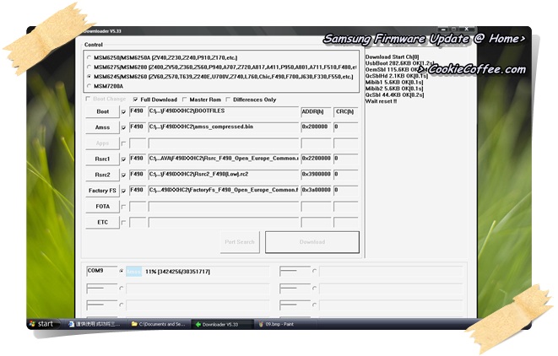Screen dimensions: 558x356
Task: Click the ETC file button
Action: click(x=102, y=222)
